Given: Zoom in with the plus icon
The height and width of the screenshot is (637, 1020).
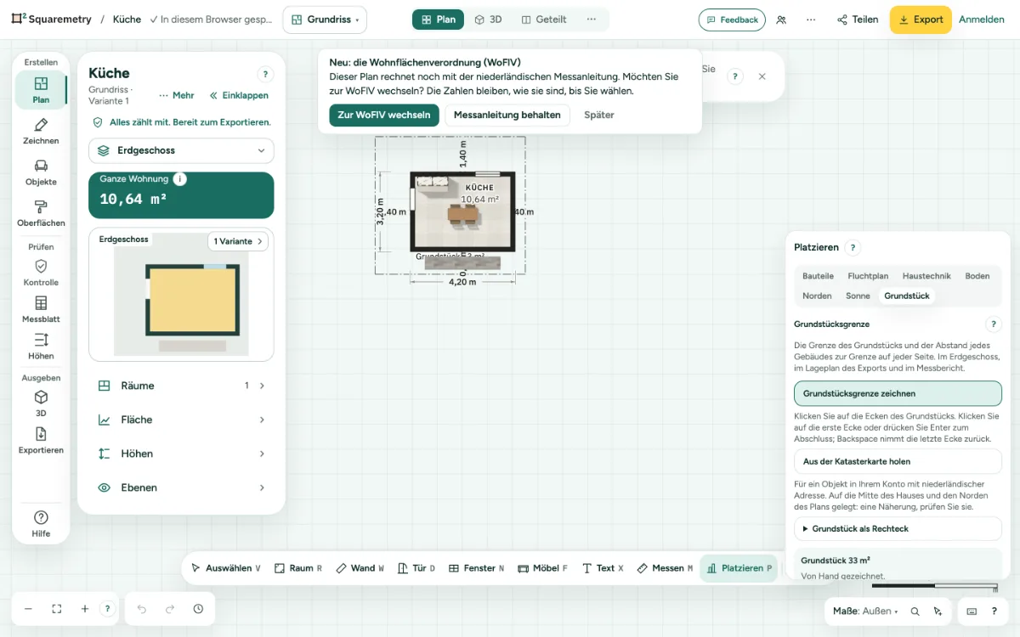Looking at the screenshot, I should coord(85,609).
